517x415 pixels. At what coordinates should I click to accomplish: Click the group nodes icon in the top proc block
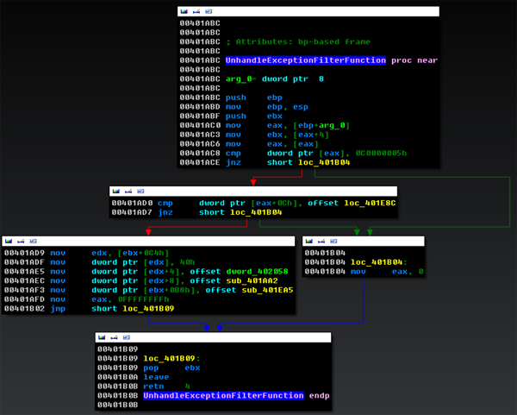click(209, 11)
